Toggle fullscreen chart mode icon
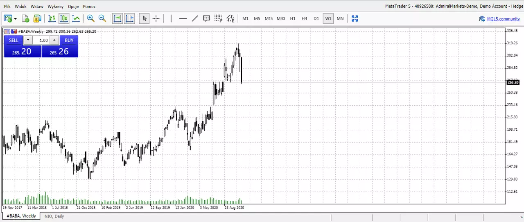 (355, 18)
